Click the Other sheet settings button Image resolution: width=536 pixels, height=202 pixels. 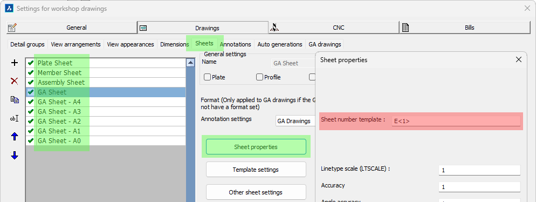256,192
